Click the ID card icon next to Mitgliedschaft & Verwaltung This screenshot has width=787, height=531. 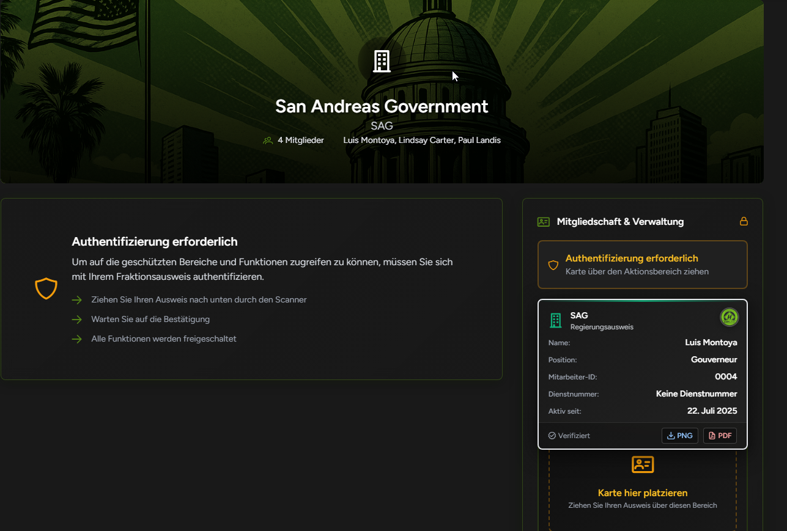(544, 222)
